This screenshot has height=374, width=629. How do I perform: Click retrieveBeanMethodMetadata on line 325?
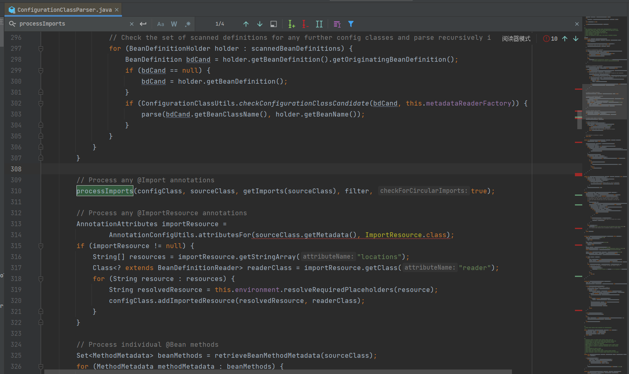(268, 356)
